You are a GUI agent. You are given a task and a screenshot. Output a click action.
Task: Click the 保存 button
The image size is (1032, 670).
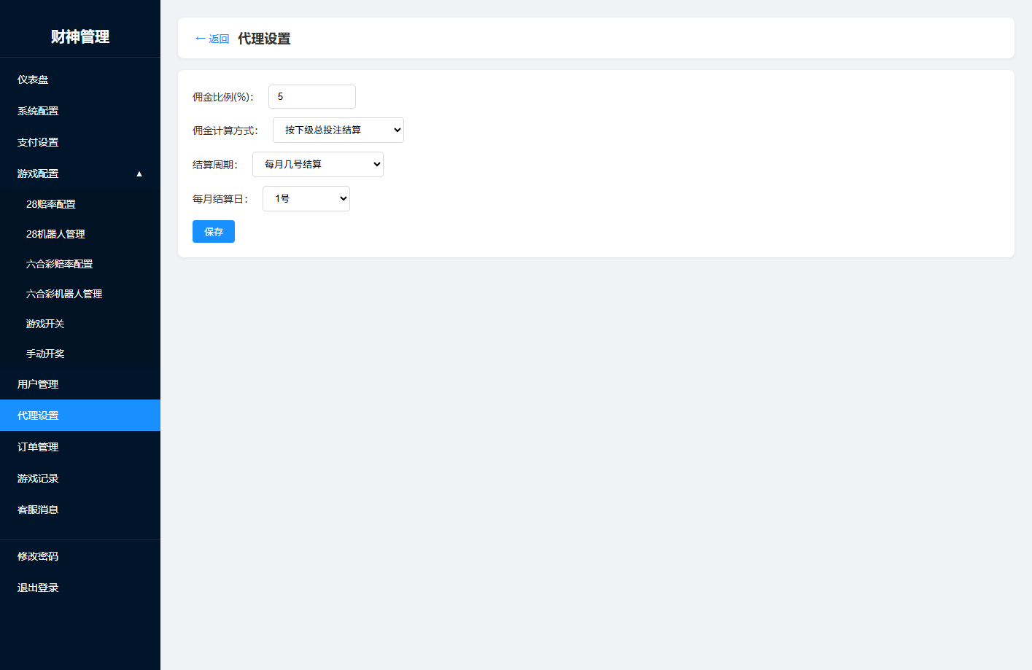(214, 232)
